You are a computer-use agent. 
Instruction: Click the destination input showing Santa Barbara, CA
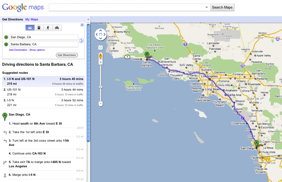[44, 44]
